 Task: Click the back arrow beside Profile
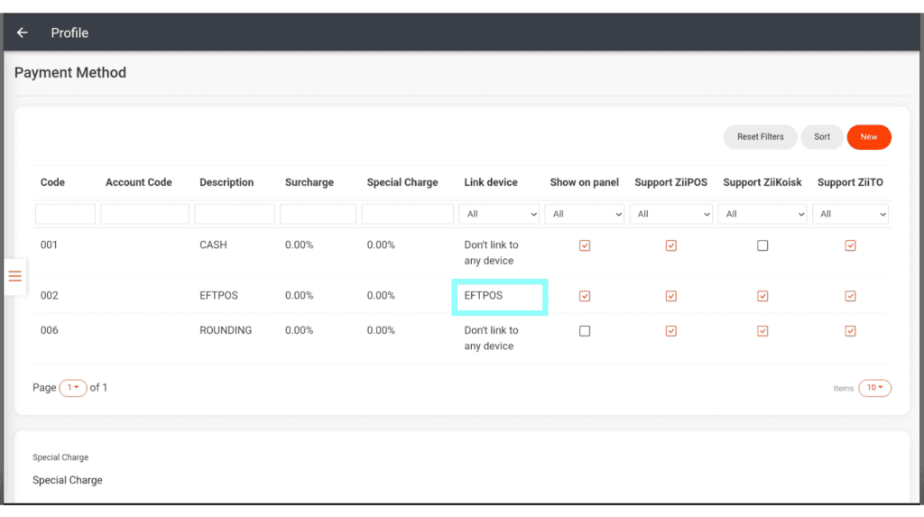(23, 33)
